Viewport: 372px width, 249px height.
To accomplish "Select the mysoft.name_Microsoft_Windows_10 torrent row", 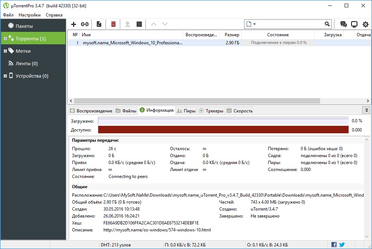I will point(220,43).
